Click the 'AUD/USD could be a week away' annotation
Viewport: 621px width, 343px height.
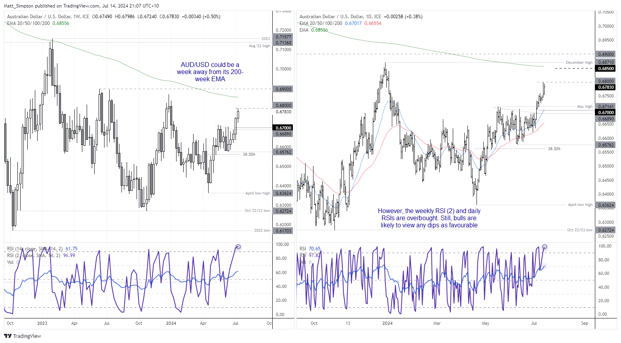point(210,72)
